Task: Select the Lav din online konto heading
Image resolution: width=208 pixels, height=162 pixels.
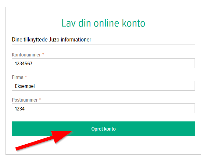Action: coord(103,23)
